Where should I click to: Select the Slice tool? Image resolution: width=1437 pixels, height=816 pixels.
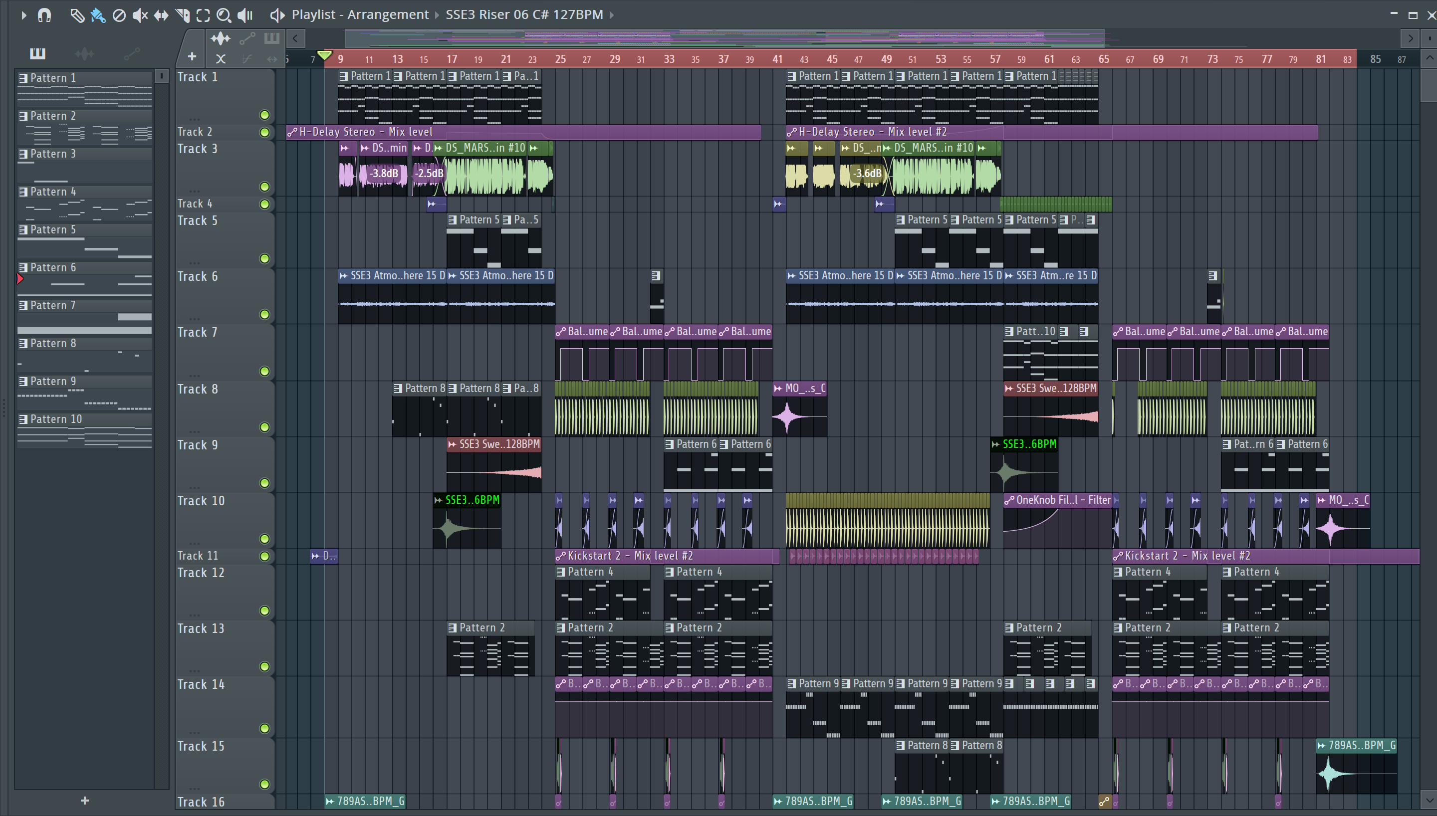pos(182,15)
